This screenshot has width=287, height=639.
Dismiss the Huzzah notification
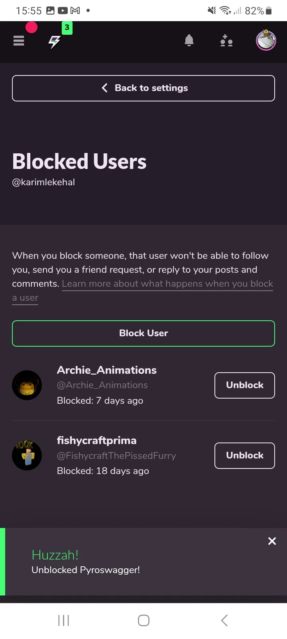[272, 541]
